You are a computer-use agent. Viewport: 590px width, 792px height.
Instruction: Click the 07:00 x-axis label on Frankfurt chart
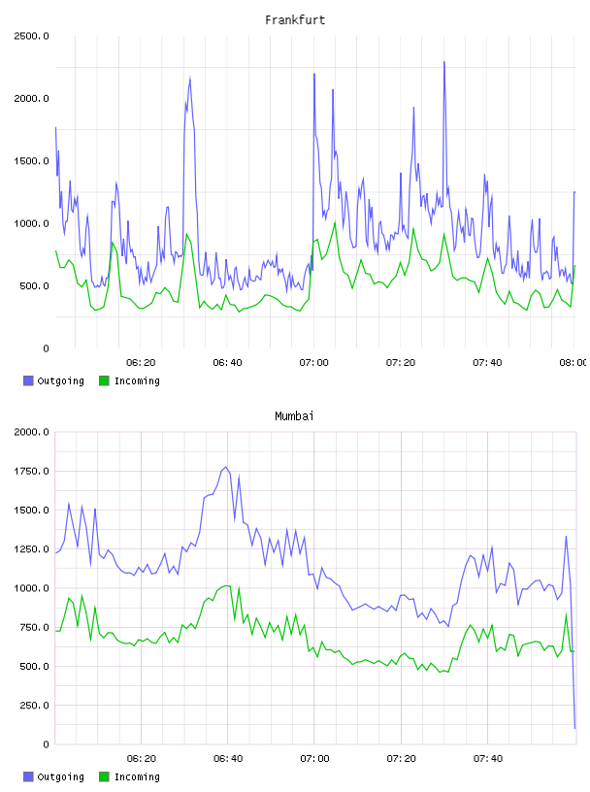(313, 363)
